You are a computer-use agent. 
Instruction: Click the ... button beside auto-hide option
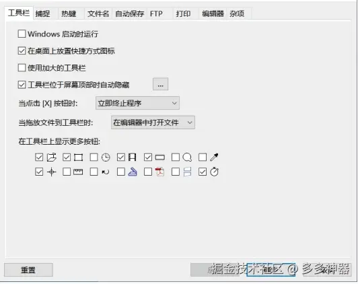tap(161, 84)
